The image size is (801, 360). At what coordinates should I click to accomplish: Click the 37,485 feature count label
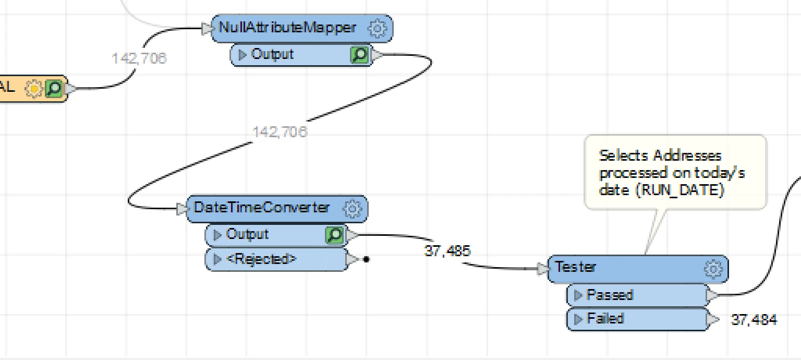click(447, 251)
